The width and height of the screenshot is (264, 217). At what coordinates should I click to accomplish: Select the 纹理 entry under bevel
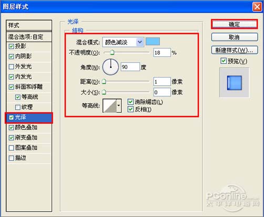[27, 107]
